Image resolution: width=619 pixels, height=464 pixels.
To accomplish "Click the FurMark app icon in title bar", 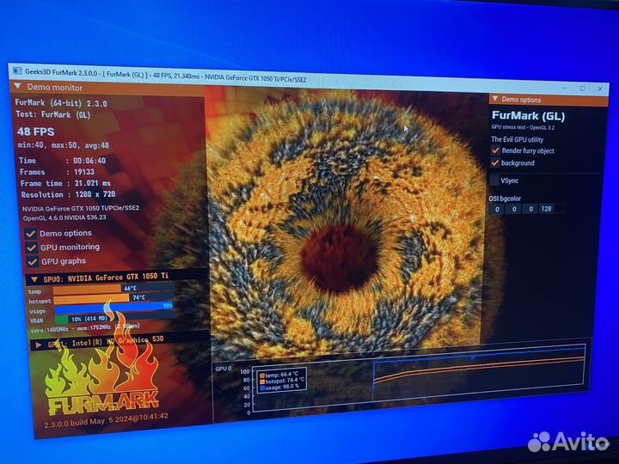I will coord(16,70).
